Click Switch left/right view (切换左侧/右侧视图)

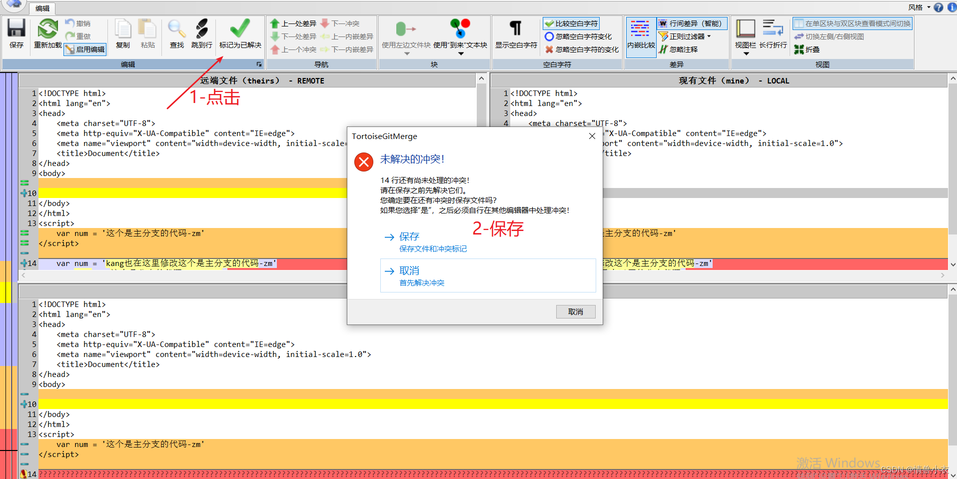pos(829,36)
